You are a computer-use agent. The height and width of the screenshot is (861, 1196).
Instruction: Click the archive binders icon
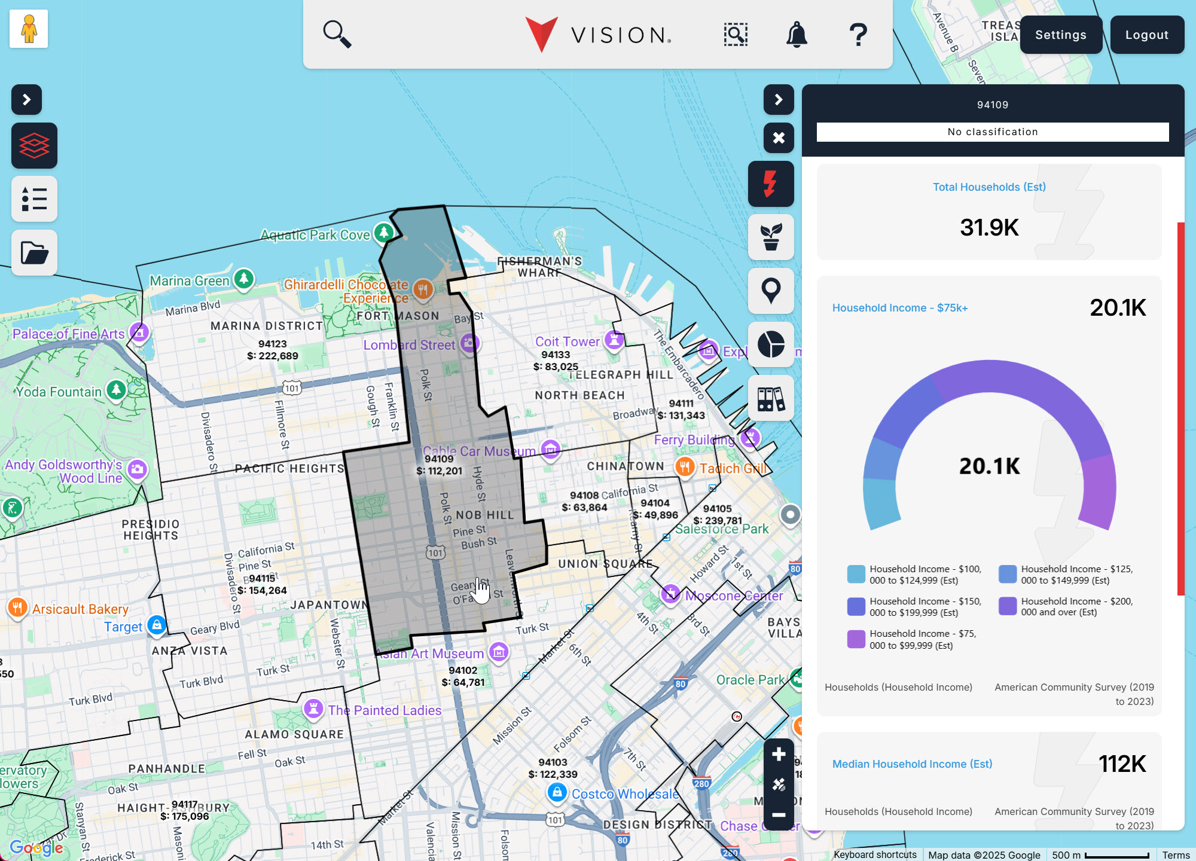point(771,398)
